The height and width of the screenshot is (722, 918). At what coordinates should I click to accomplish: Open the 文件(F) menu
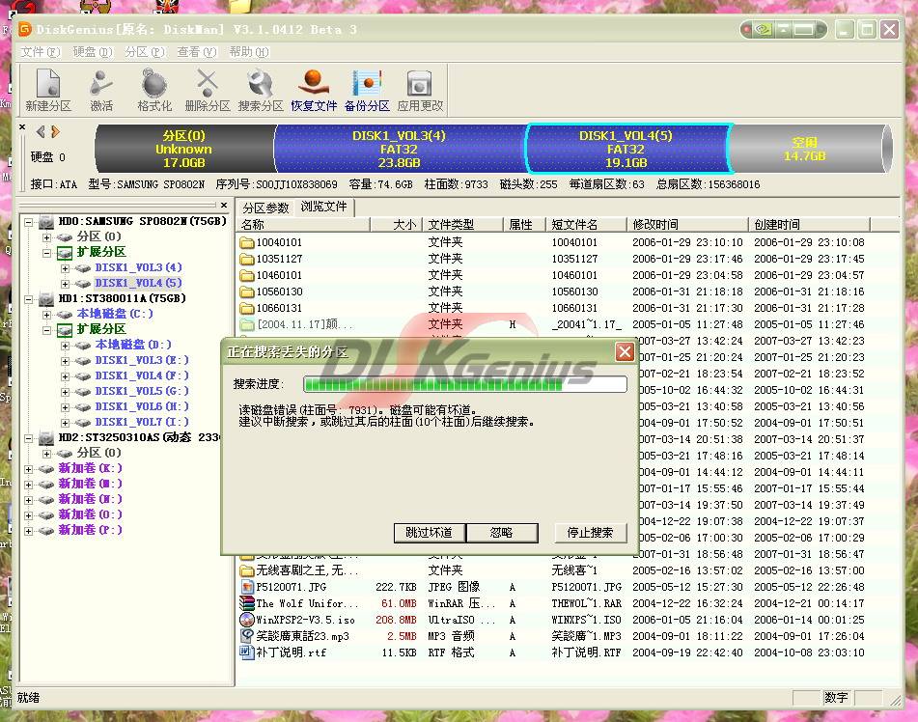(x=41, y=52)
